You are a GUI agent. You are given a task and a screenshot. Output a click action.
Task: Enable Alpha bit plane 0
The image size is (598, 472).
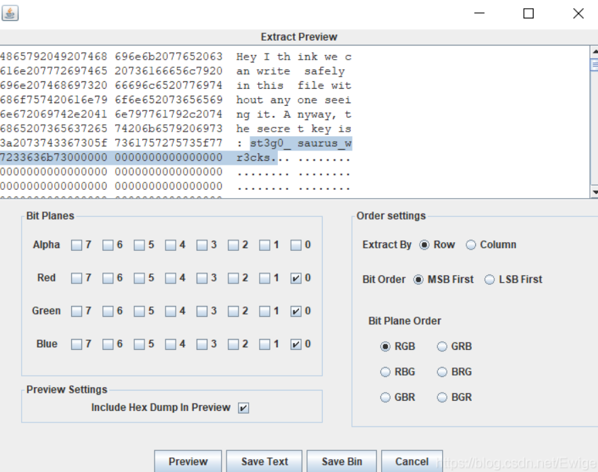[x=296, y=245]
